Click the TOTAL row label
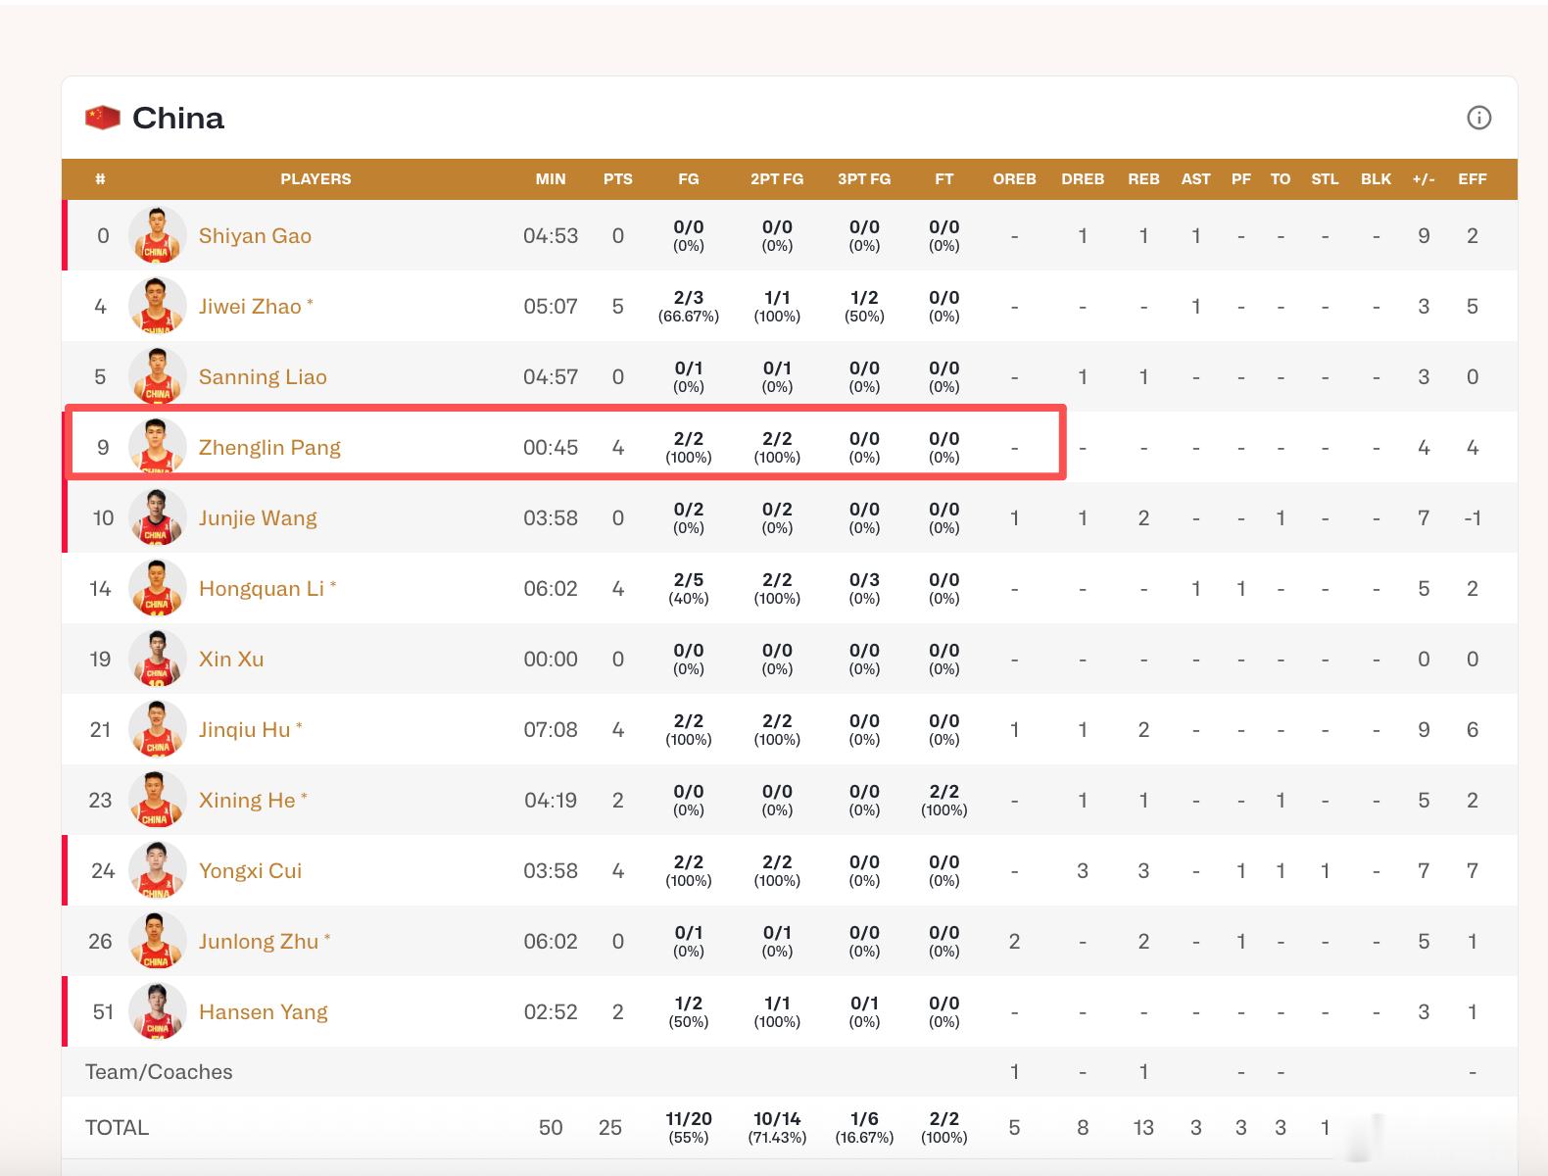Image resolution: width=1548 pixels, height=1176 pixels. [x=117, y=1127]
